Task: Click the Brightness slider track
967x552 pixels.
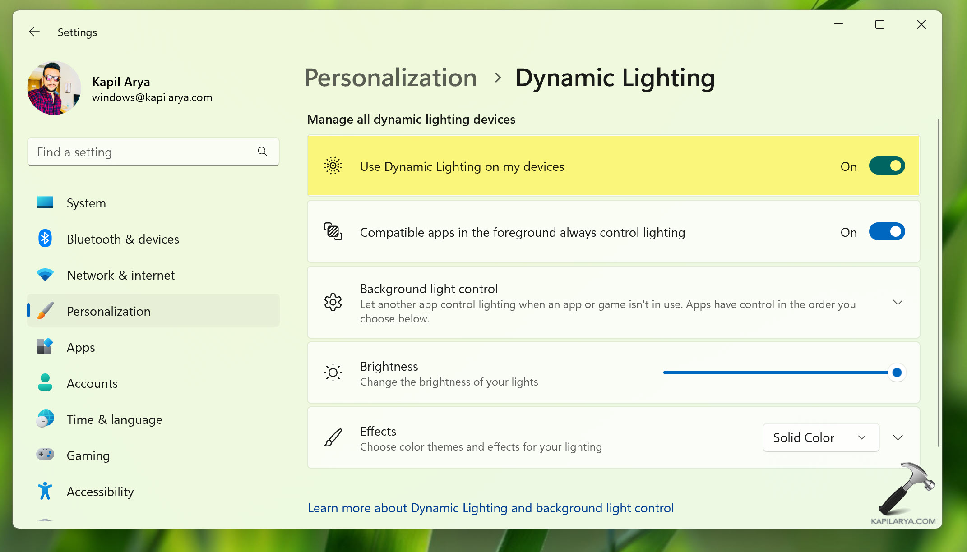Action: pos(775,373)
